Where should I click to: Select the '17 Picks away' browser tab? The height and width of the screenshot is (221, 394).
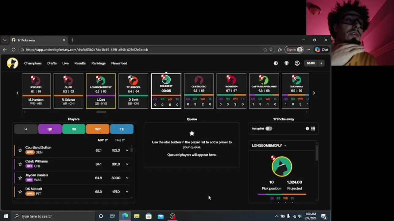38,40
